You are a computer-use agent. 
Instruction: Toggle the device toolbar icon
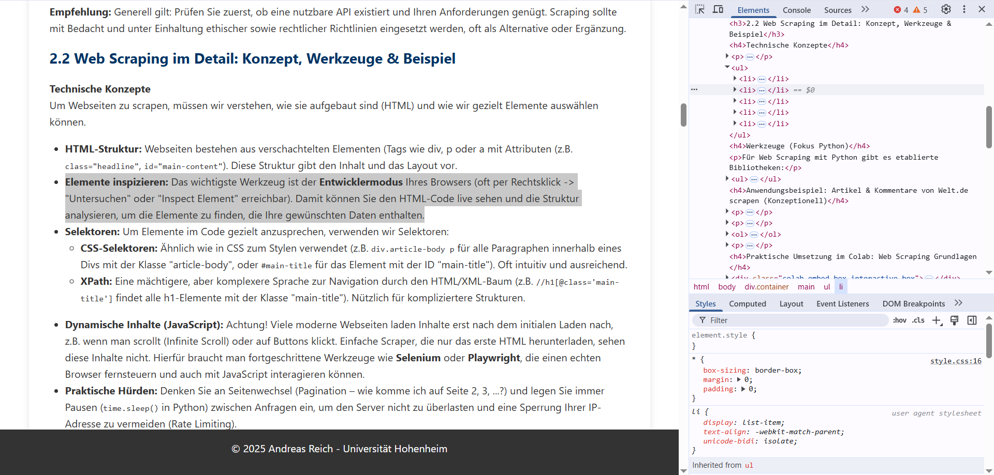[x=718, y=9]
